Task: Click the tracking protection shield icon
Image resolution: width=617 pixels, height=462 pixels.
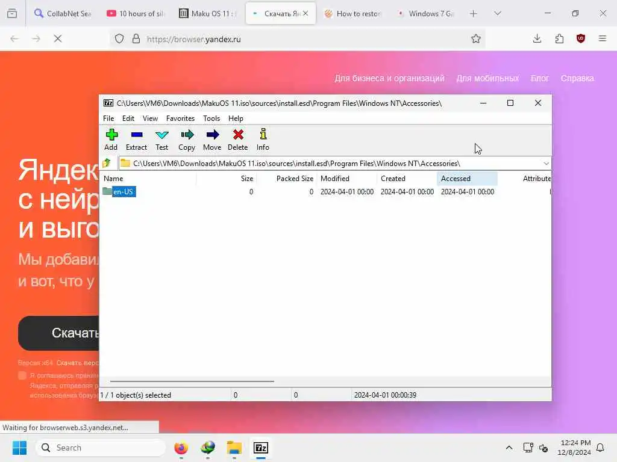Action: click(x=119, y=38)
